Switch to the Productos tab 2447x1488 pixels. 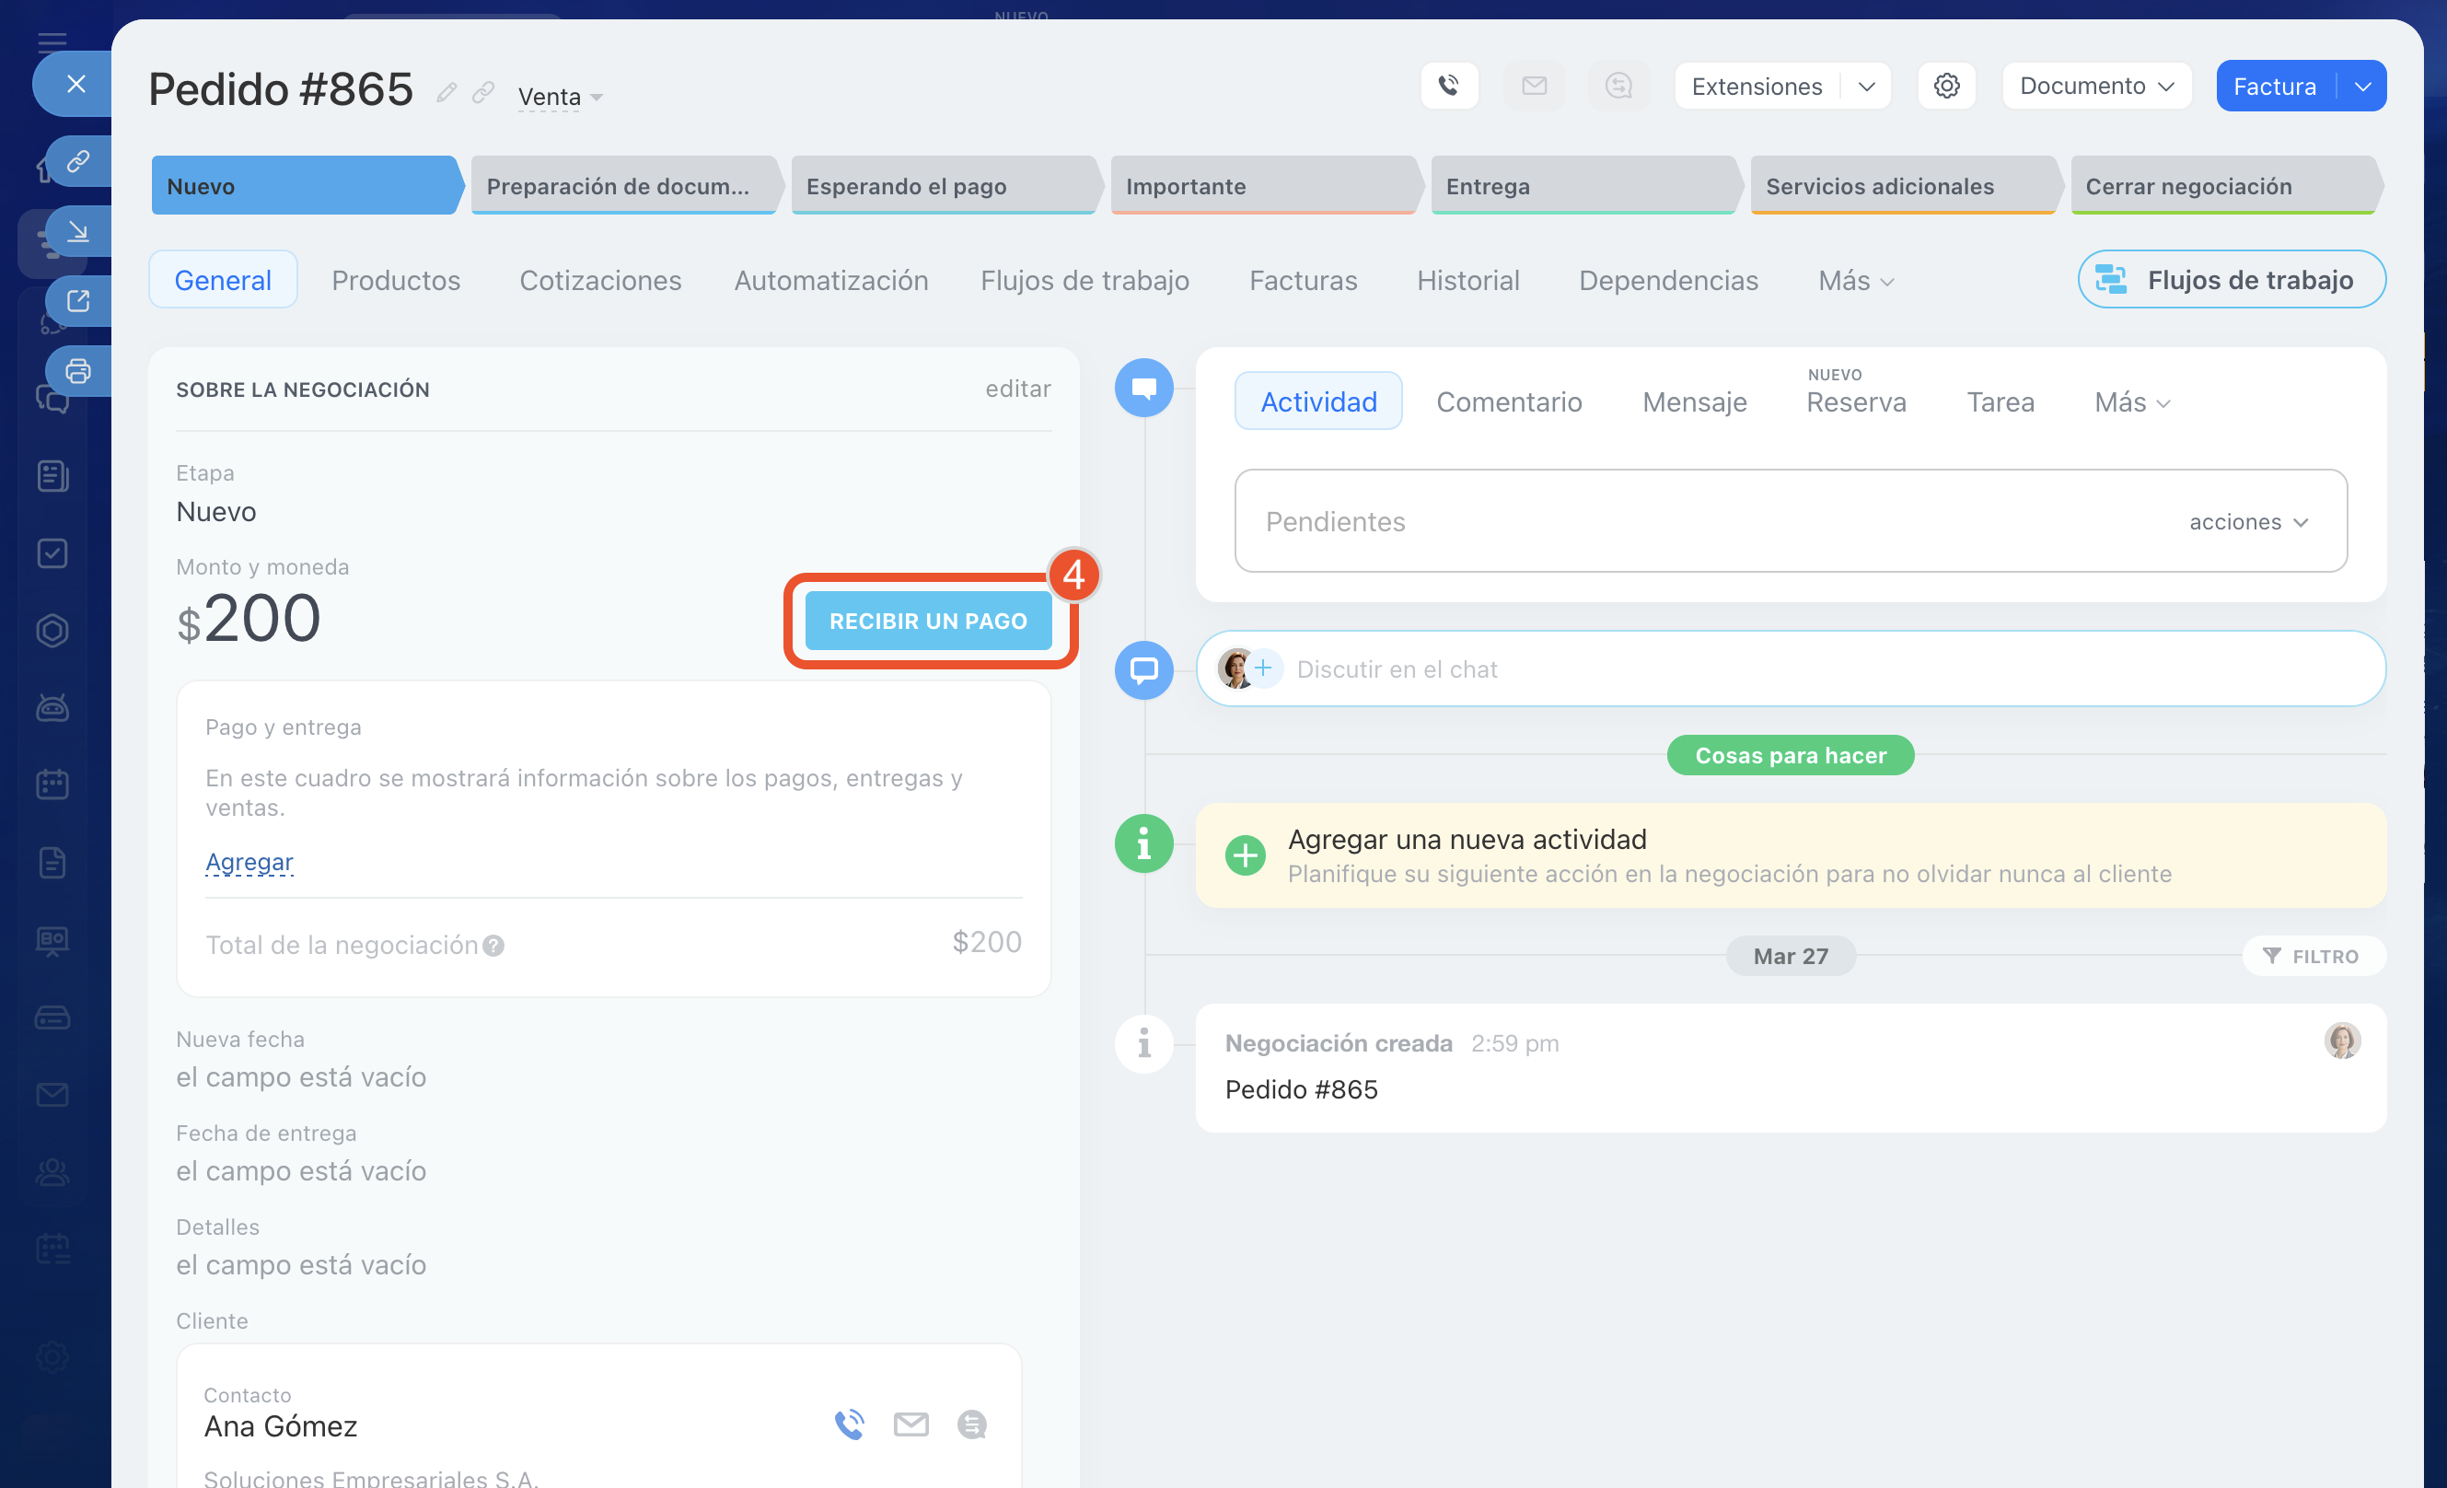tap(395, 280)
